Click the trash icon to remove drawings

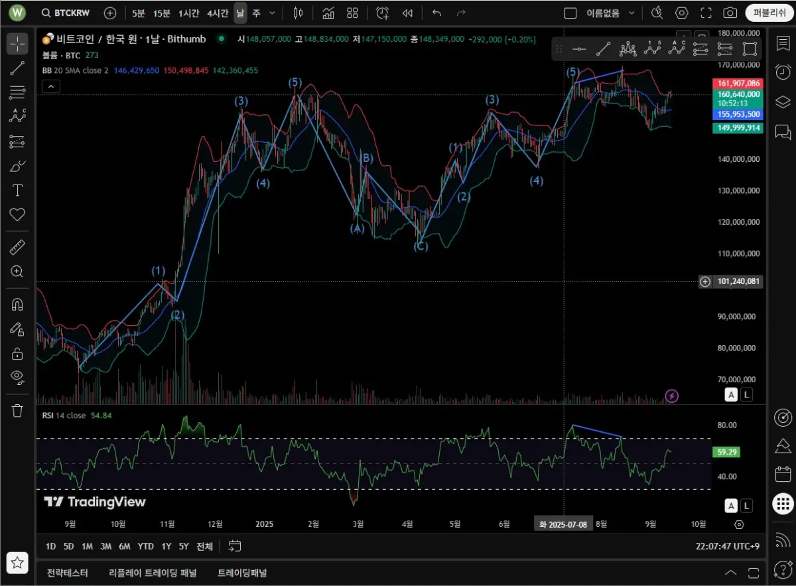pos(17,410)
